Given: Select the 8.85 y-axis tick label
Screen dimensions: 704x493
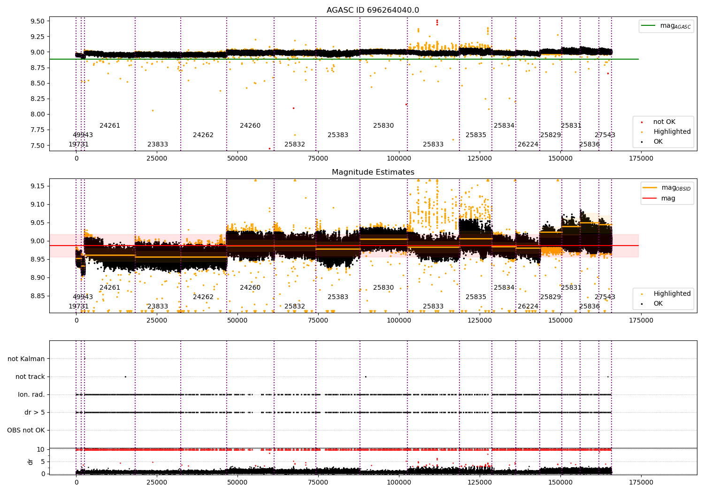Looking at the screenshot, I should pos(38,296).
